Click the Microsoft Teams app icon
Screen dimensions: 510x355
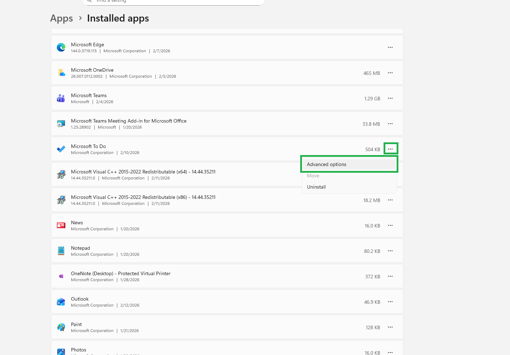pyautogui.click(x=61, y=98)
